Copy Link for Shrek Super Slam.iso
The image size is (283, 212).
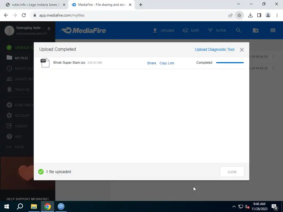point(167,63)
